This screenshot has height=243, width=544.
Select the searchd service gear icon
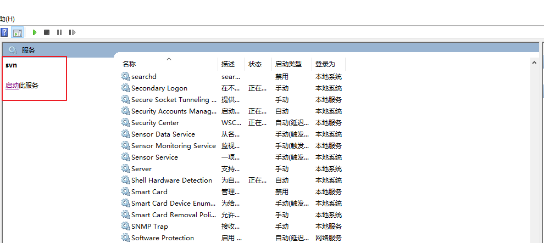coord(126,76)
